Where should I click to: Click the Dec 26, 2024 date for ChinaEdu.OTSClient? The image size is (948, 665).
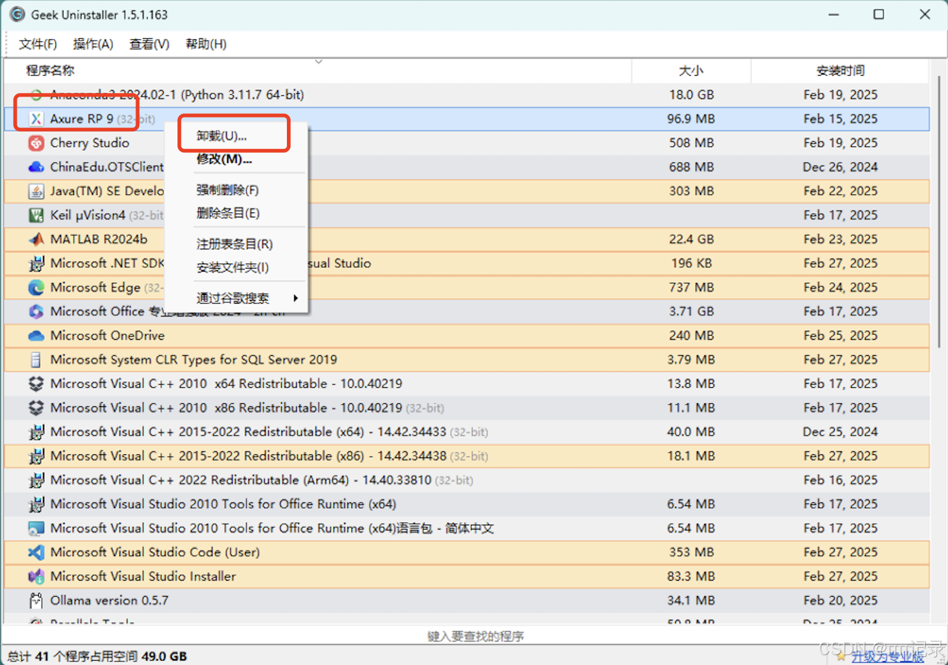(840, 167)
